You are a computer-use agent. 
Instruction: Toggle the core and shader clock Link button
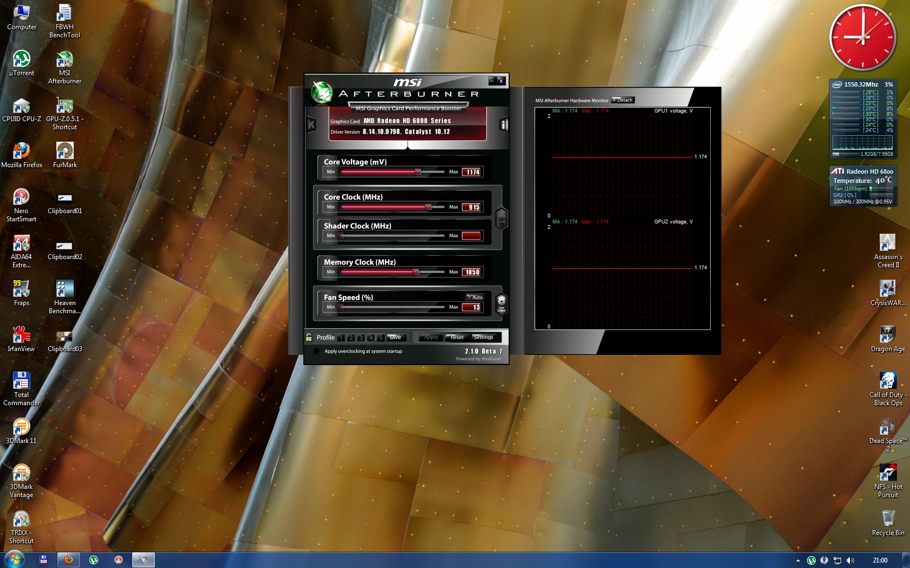click(x=502, y=218)
